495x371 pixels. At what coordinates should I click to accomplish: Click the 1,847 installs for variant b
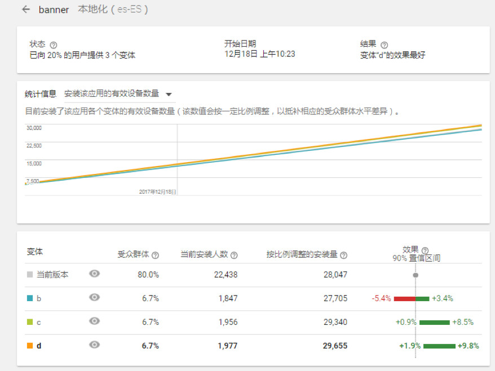[228, 298]
